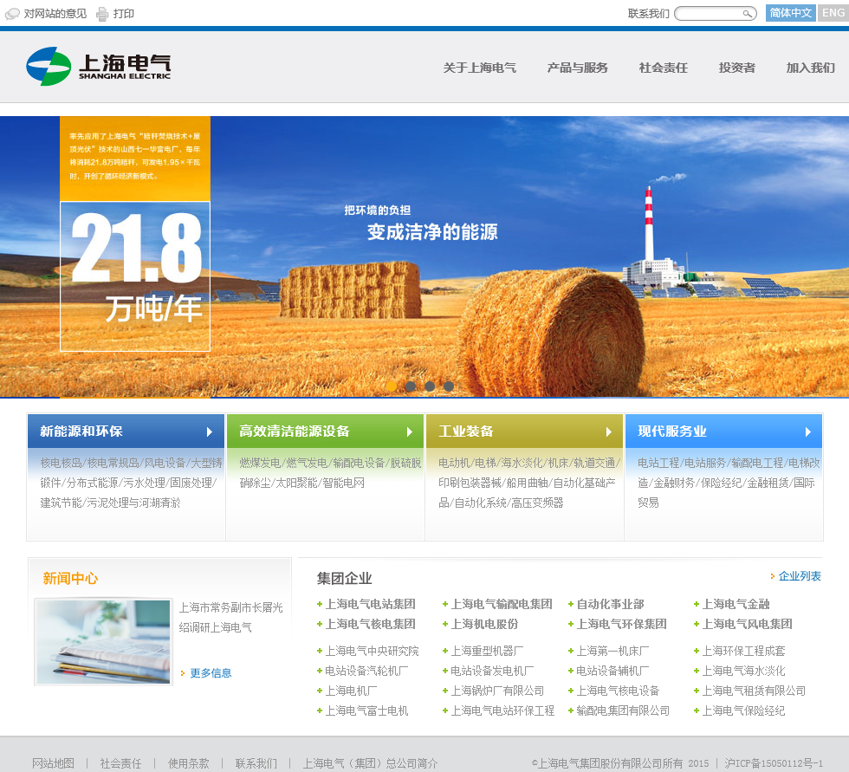
Task: Open 输配电集团有限公司 company link
Action: coord(623,710)
